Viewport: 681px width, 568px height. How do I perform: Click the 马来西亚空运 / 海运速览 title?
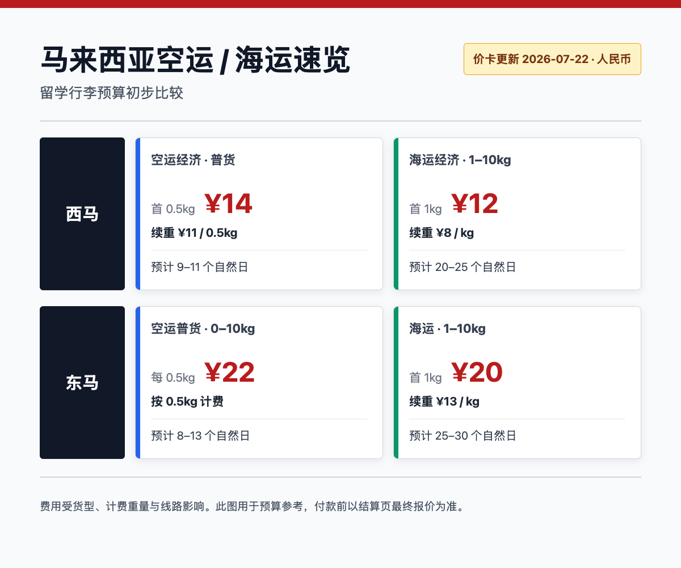[x=195, y=60]
